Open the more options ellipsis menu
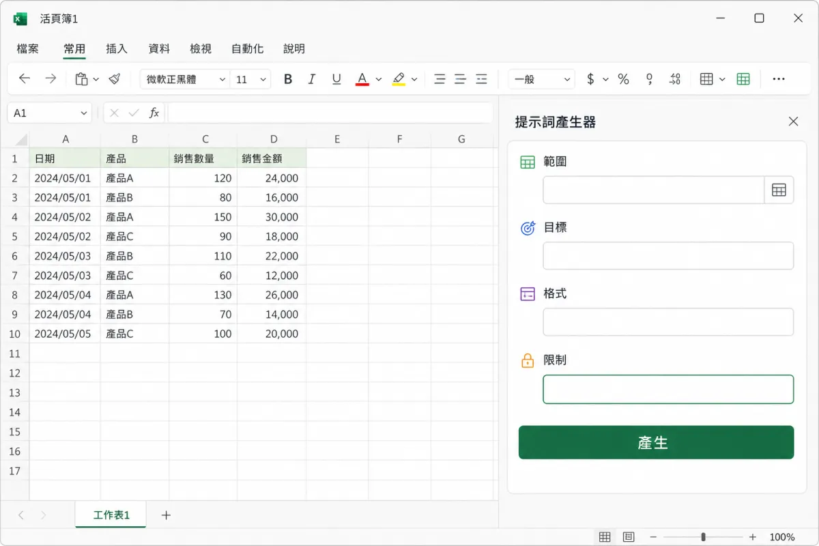 (x=779, y=79)
